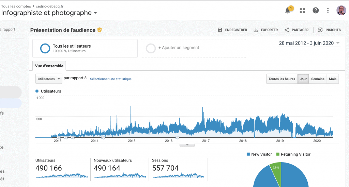Open the help question mark icon
This screenshot has width=349, height=187.
315,11
